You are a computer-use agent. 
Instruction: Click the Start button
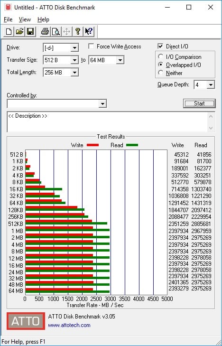point(199,103)
